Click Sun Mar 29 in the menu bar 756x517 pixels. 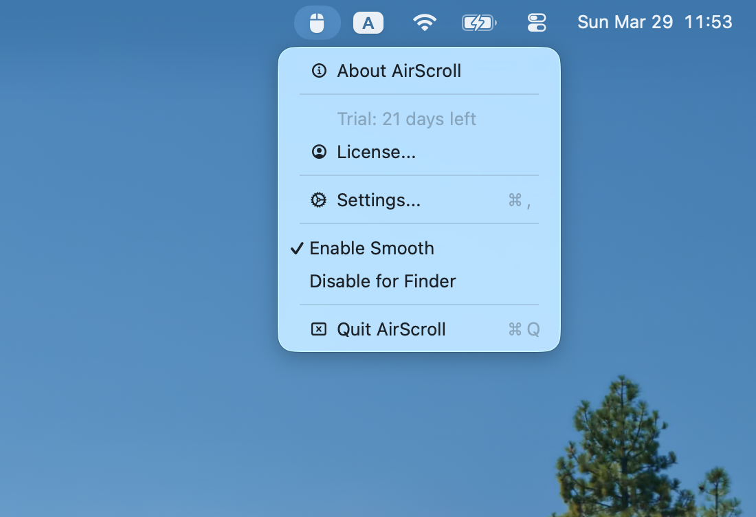624,21
